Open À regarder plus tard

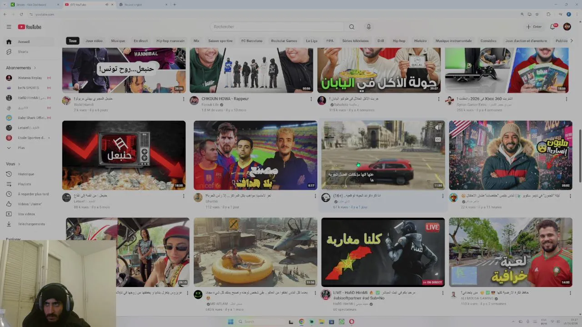[33, 194]
